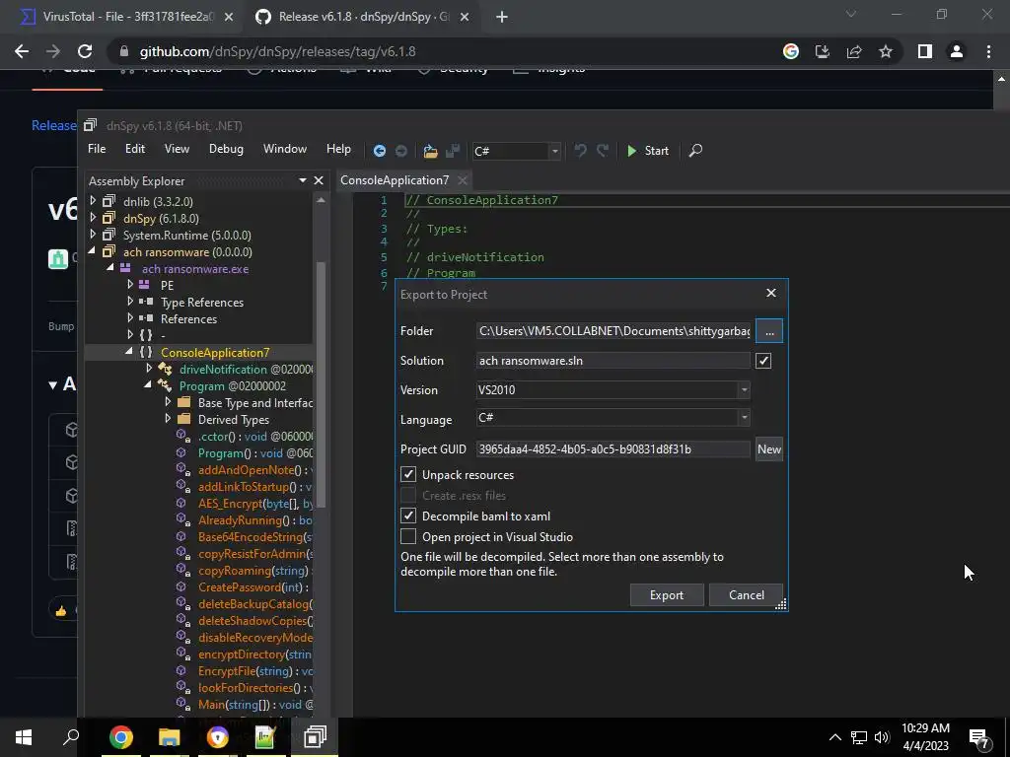The width and height of the screenshot is (1010, 757).
Task: Reload page in Chrome browser
Action: [x=85, y=51]
